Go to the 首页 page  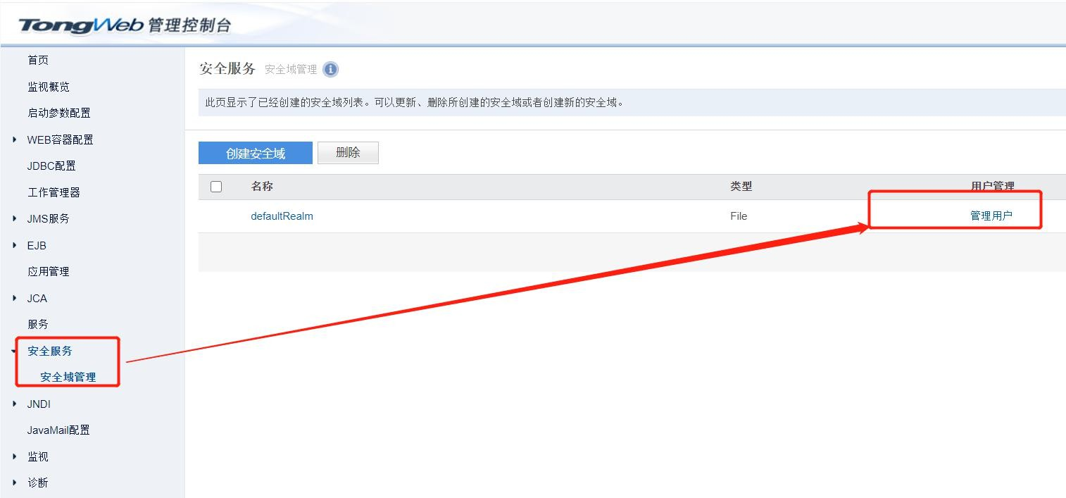(37, 60)
